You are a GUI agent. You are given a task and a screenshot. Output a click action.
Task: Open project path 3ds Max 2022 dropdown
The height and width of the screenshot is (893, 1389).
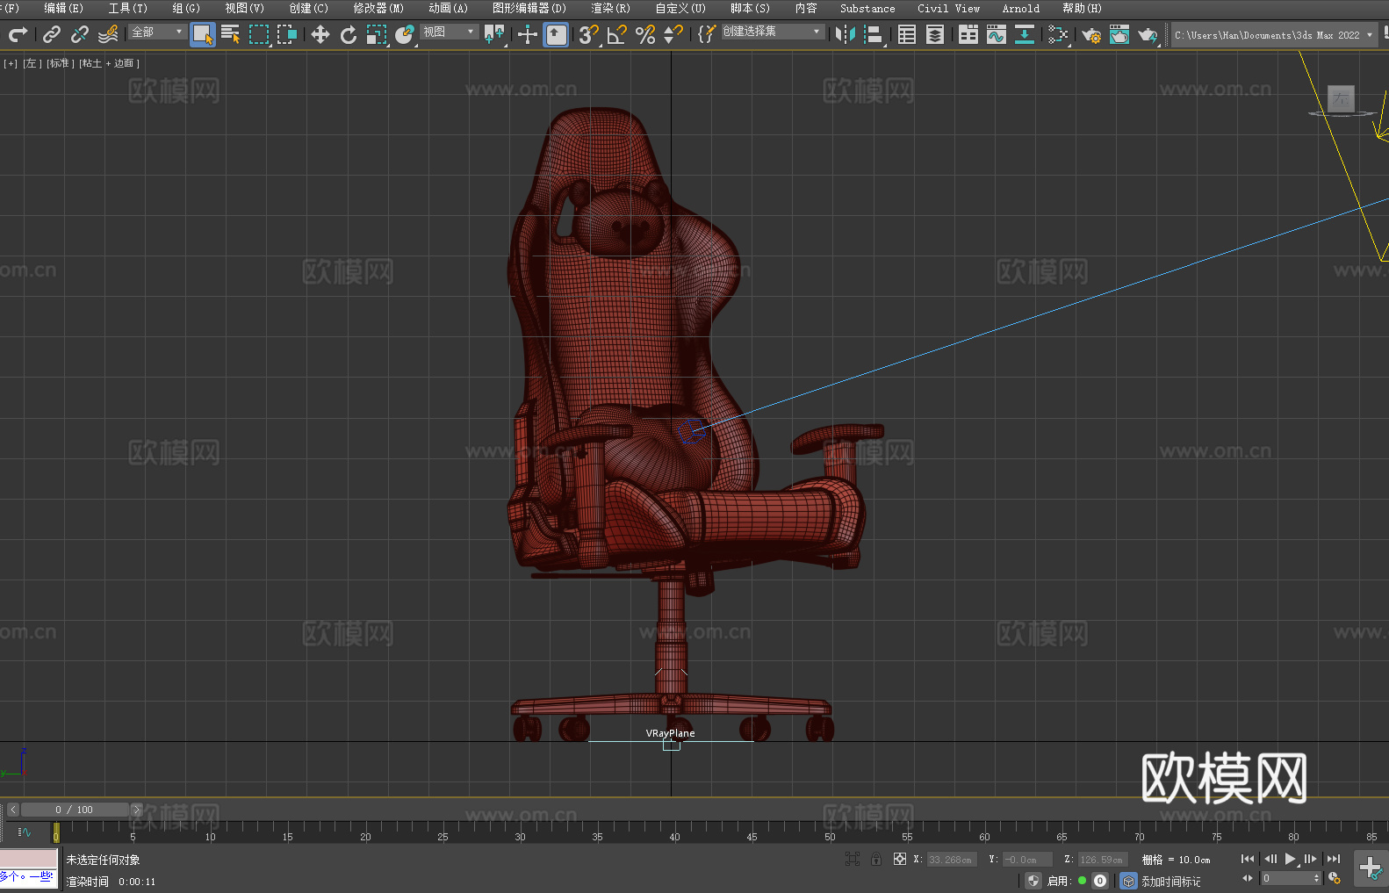click(1274, 35)
